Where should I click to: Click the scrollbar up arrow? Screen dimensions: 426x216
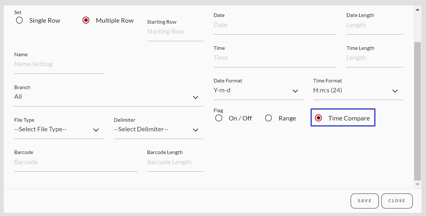coord(417,10)
